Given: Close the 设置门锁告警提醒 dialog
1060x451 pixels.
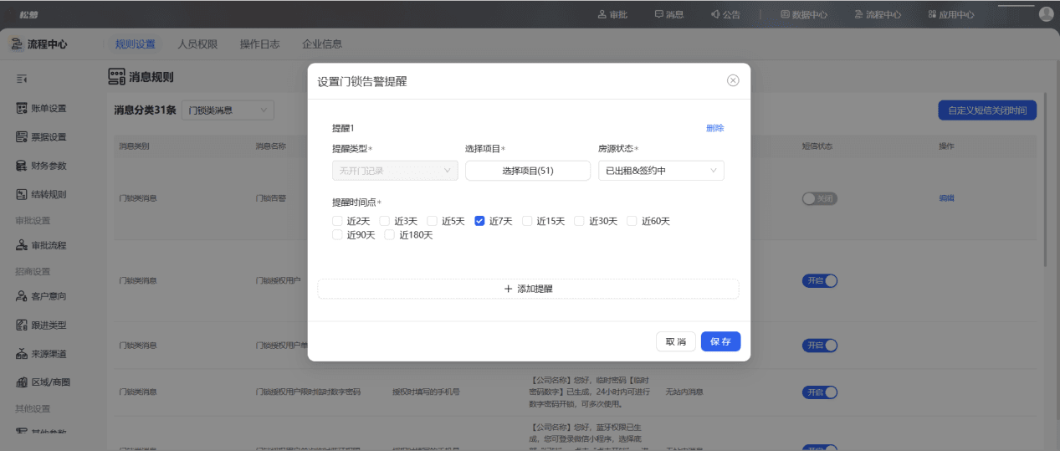Looking at the screenshot, I should 733,80.
